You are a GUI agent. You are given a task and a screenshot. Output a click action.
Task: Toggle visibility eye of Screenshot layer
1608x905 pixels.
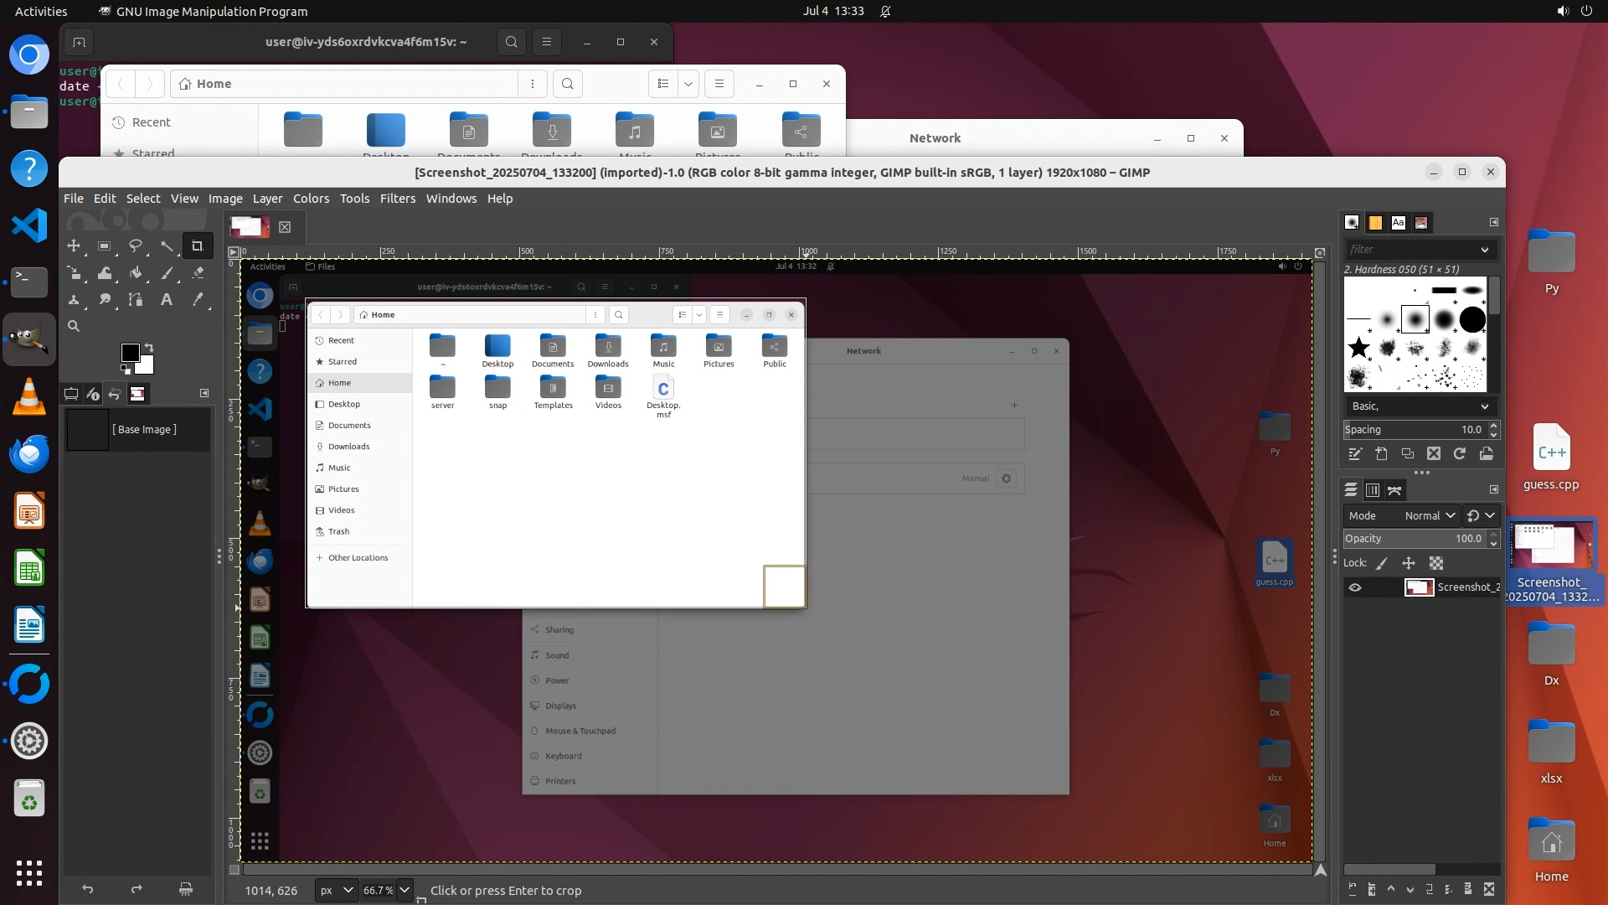pos(1355,587)
